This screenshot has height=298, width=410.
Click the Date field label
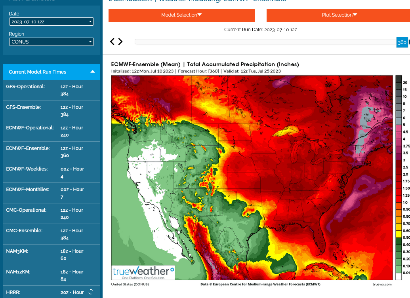(x=14, y=13)
